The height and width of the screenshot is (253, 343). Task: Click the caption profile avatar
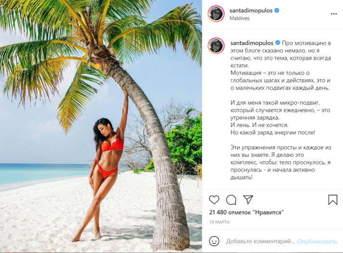click(x=216, y=46)
